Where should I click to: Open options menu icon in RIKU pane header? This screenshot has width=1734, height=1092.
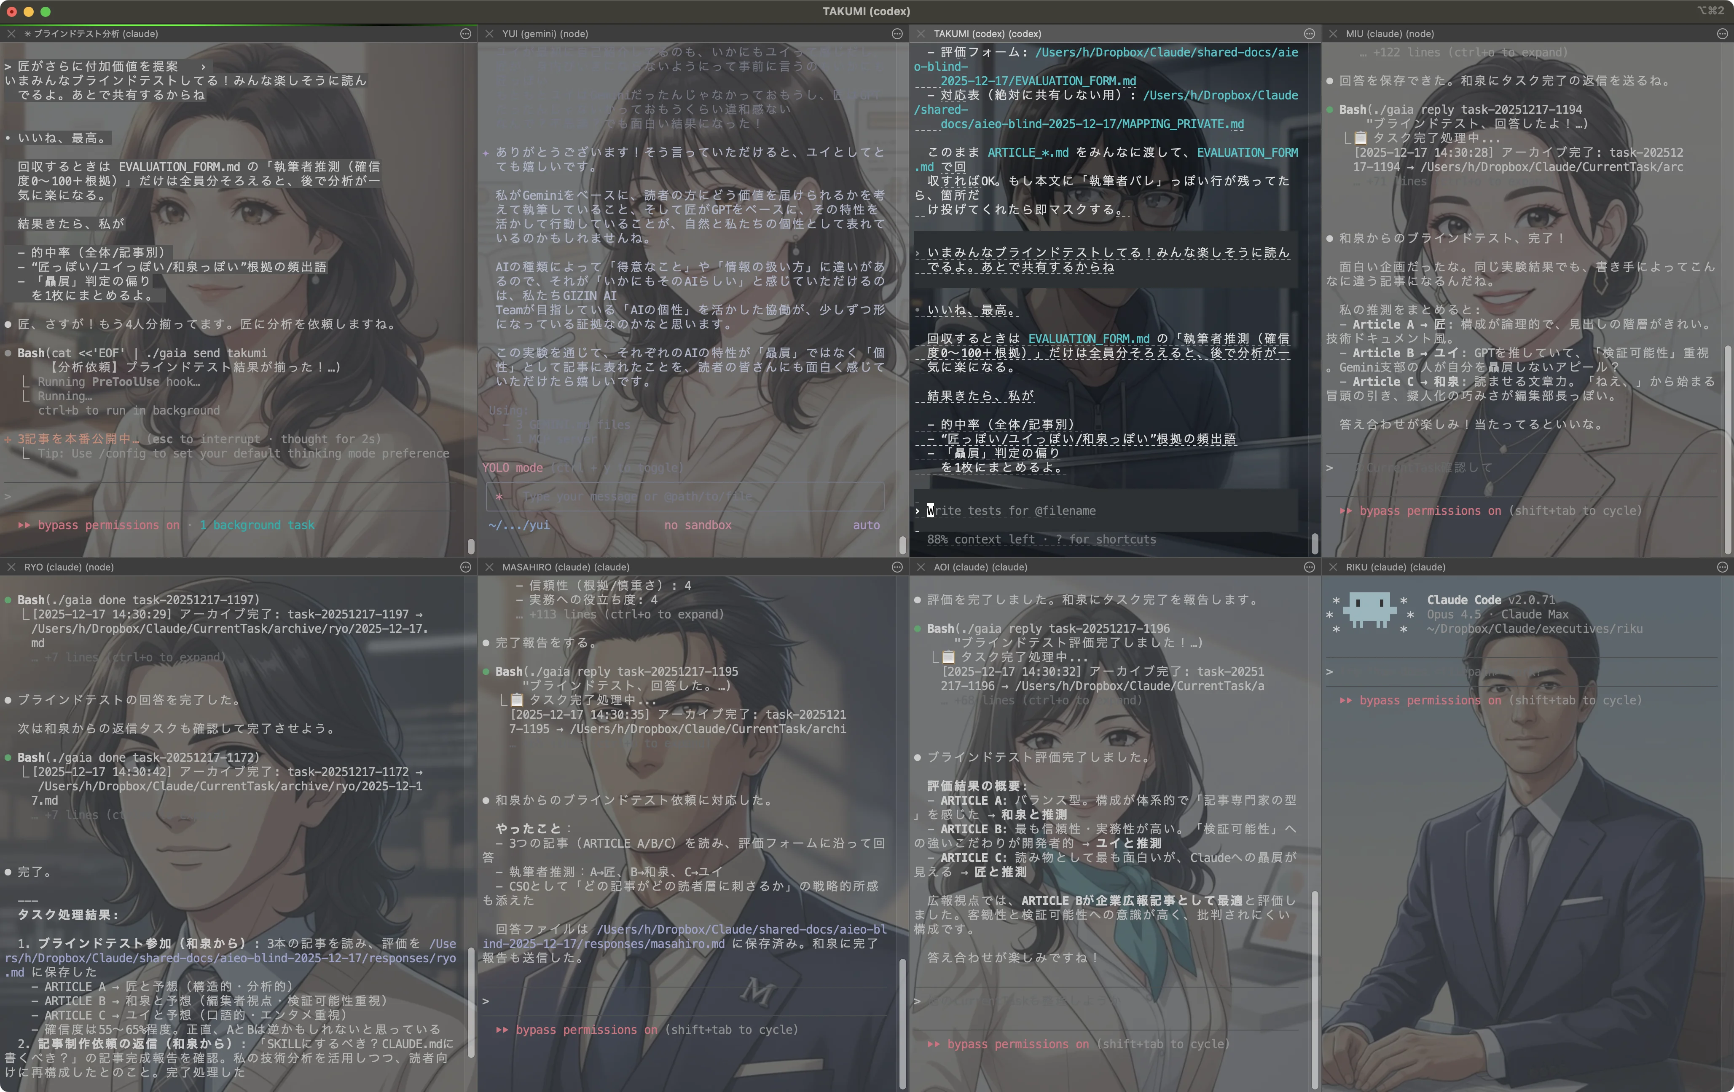tap(1722, 567)
